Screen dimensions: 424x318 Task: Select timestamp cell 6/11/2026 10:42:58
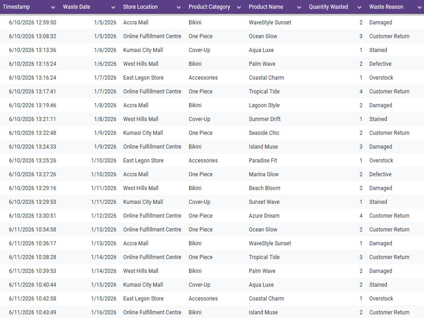click(33, 298)
